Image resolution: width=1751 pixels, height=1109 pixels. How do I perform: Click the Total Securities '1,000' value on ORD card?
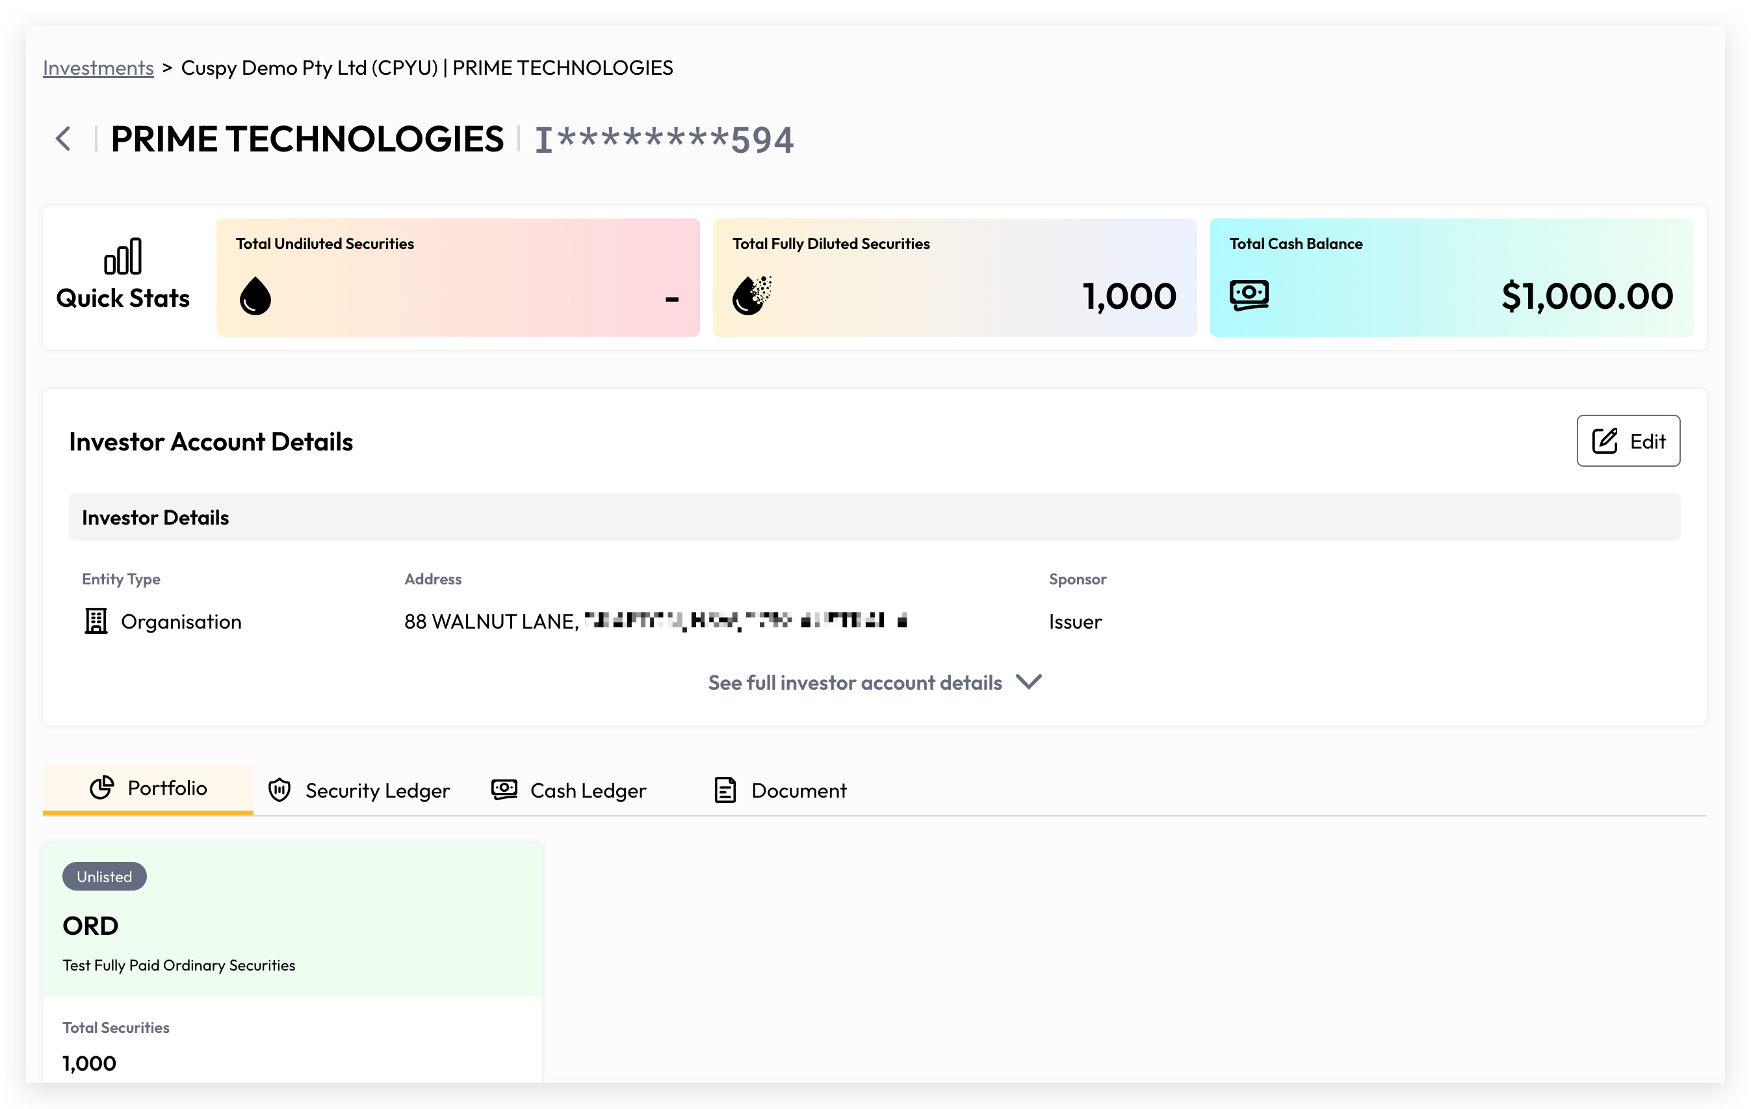click(90, 1063)
